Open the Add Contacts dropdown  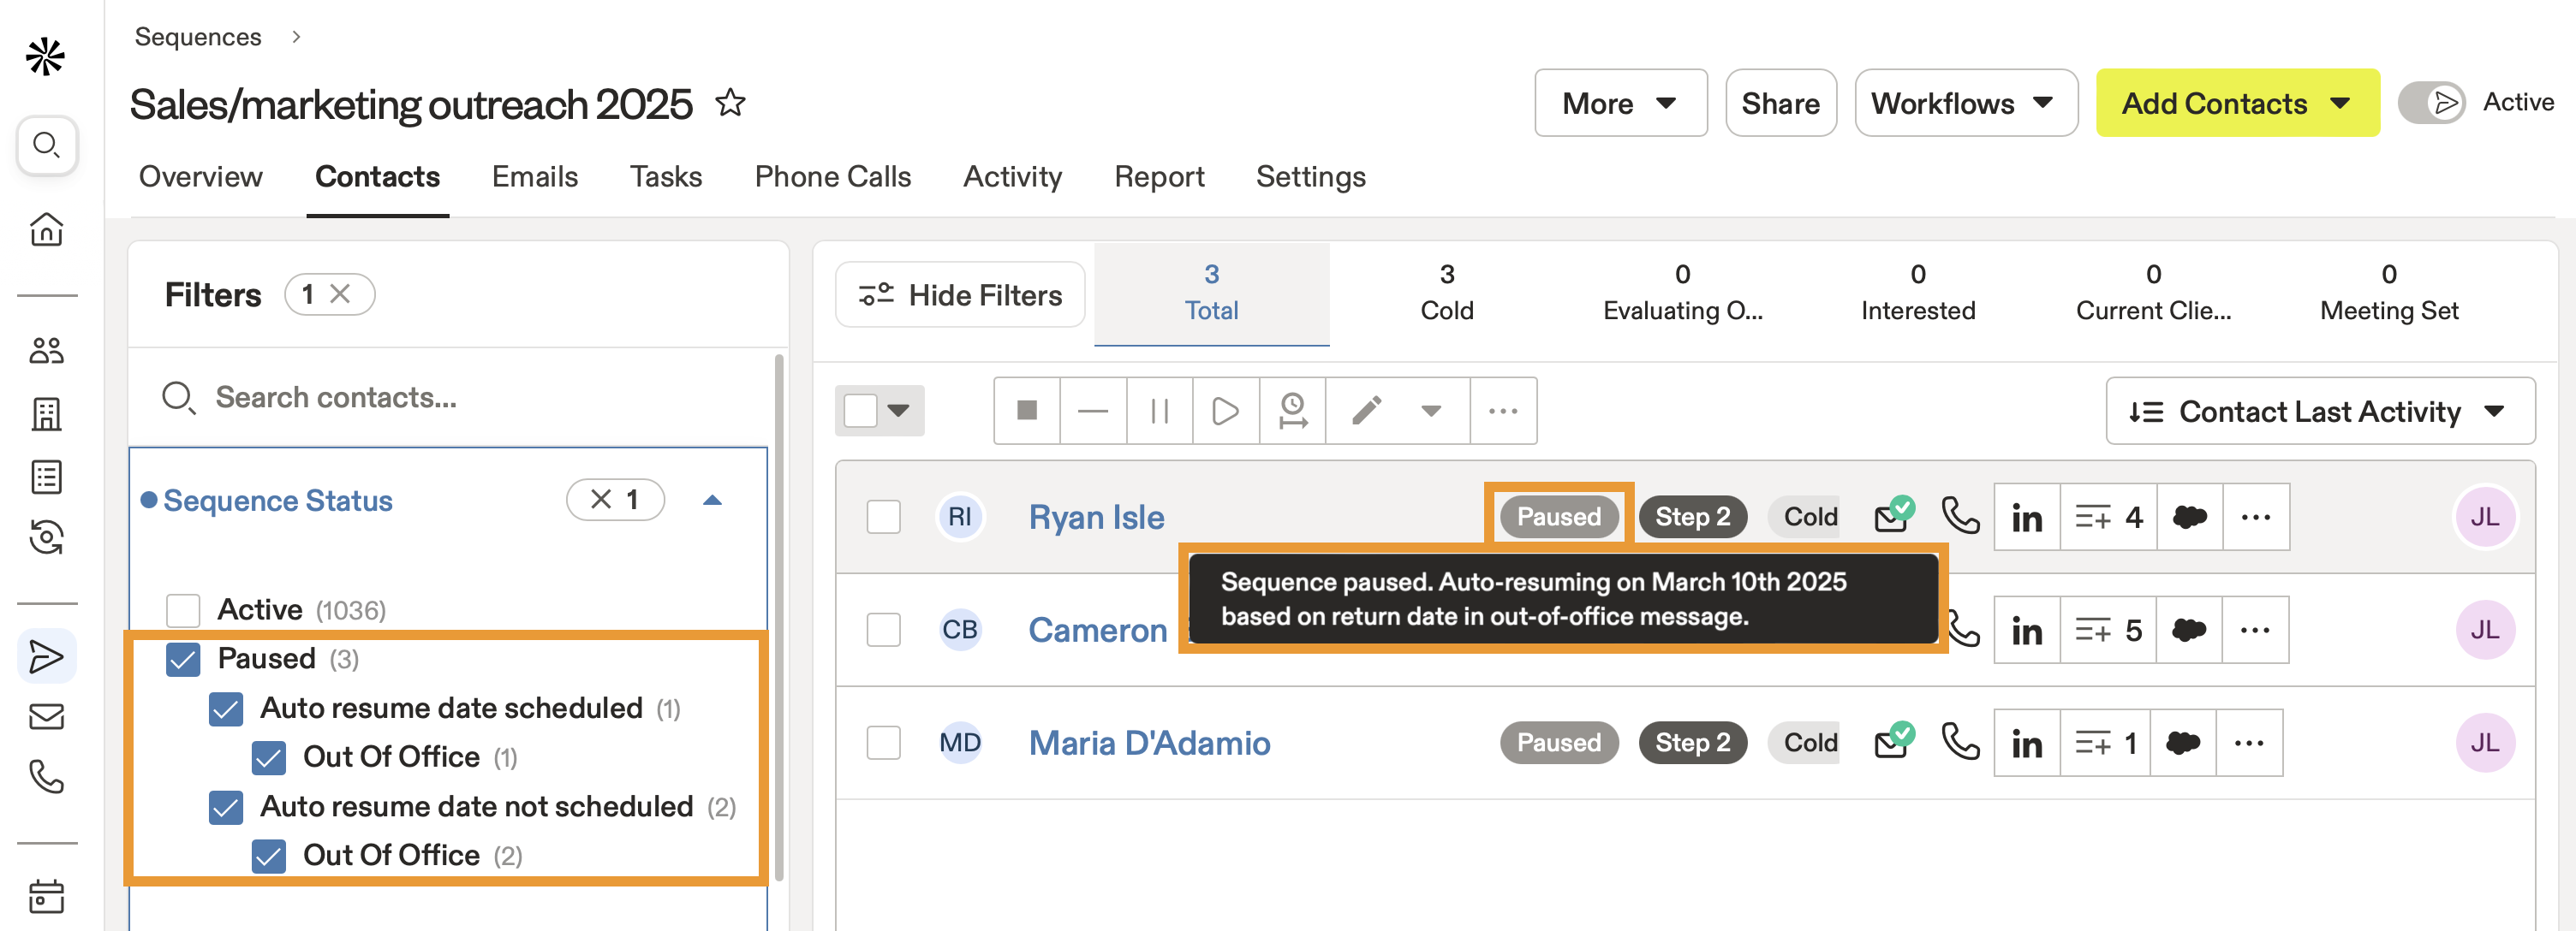pyautogui.click(x=2237, y=103)
